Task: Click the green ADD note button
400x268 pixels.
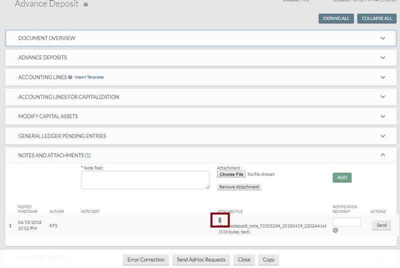Action: click(342, 177)
